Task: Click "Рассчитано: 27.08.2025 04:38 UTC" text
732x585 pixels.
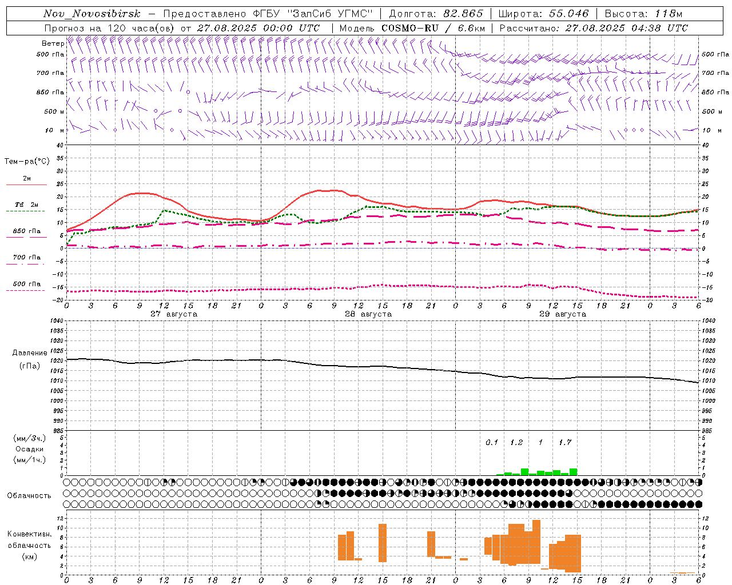Action: click(x=594, y=28)
